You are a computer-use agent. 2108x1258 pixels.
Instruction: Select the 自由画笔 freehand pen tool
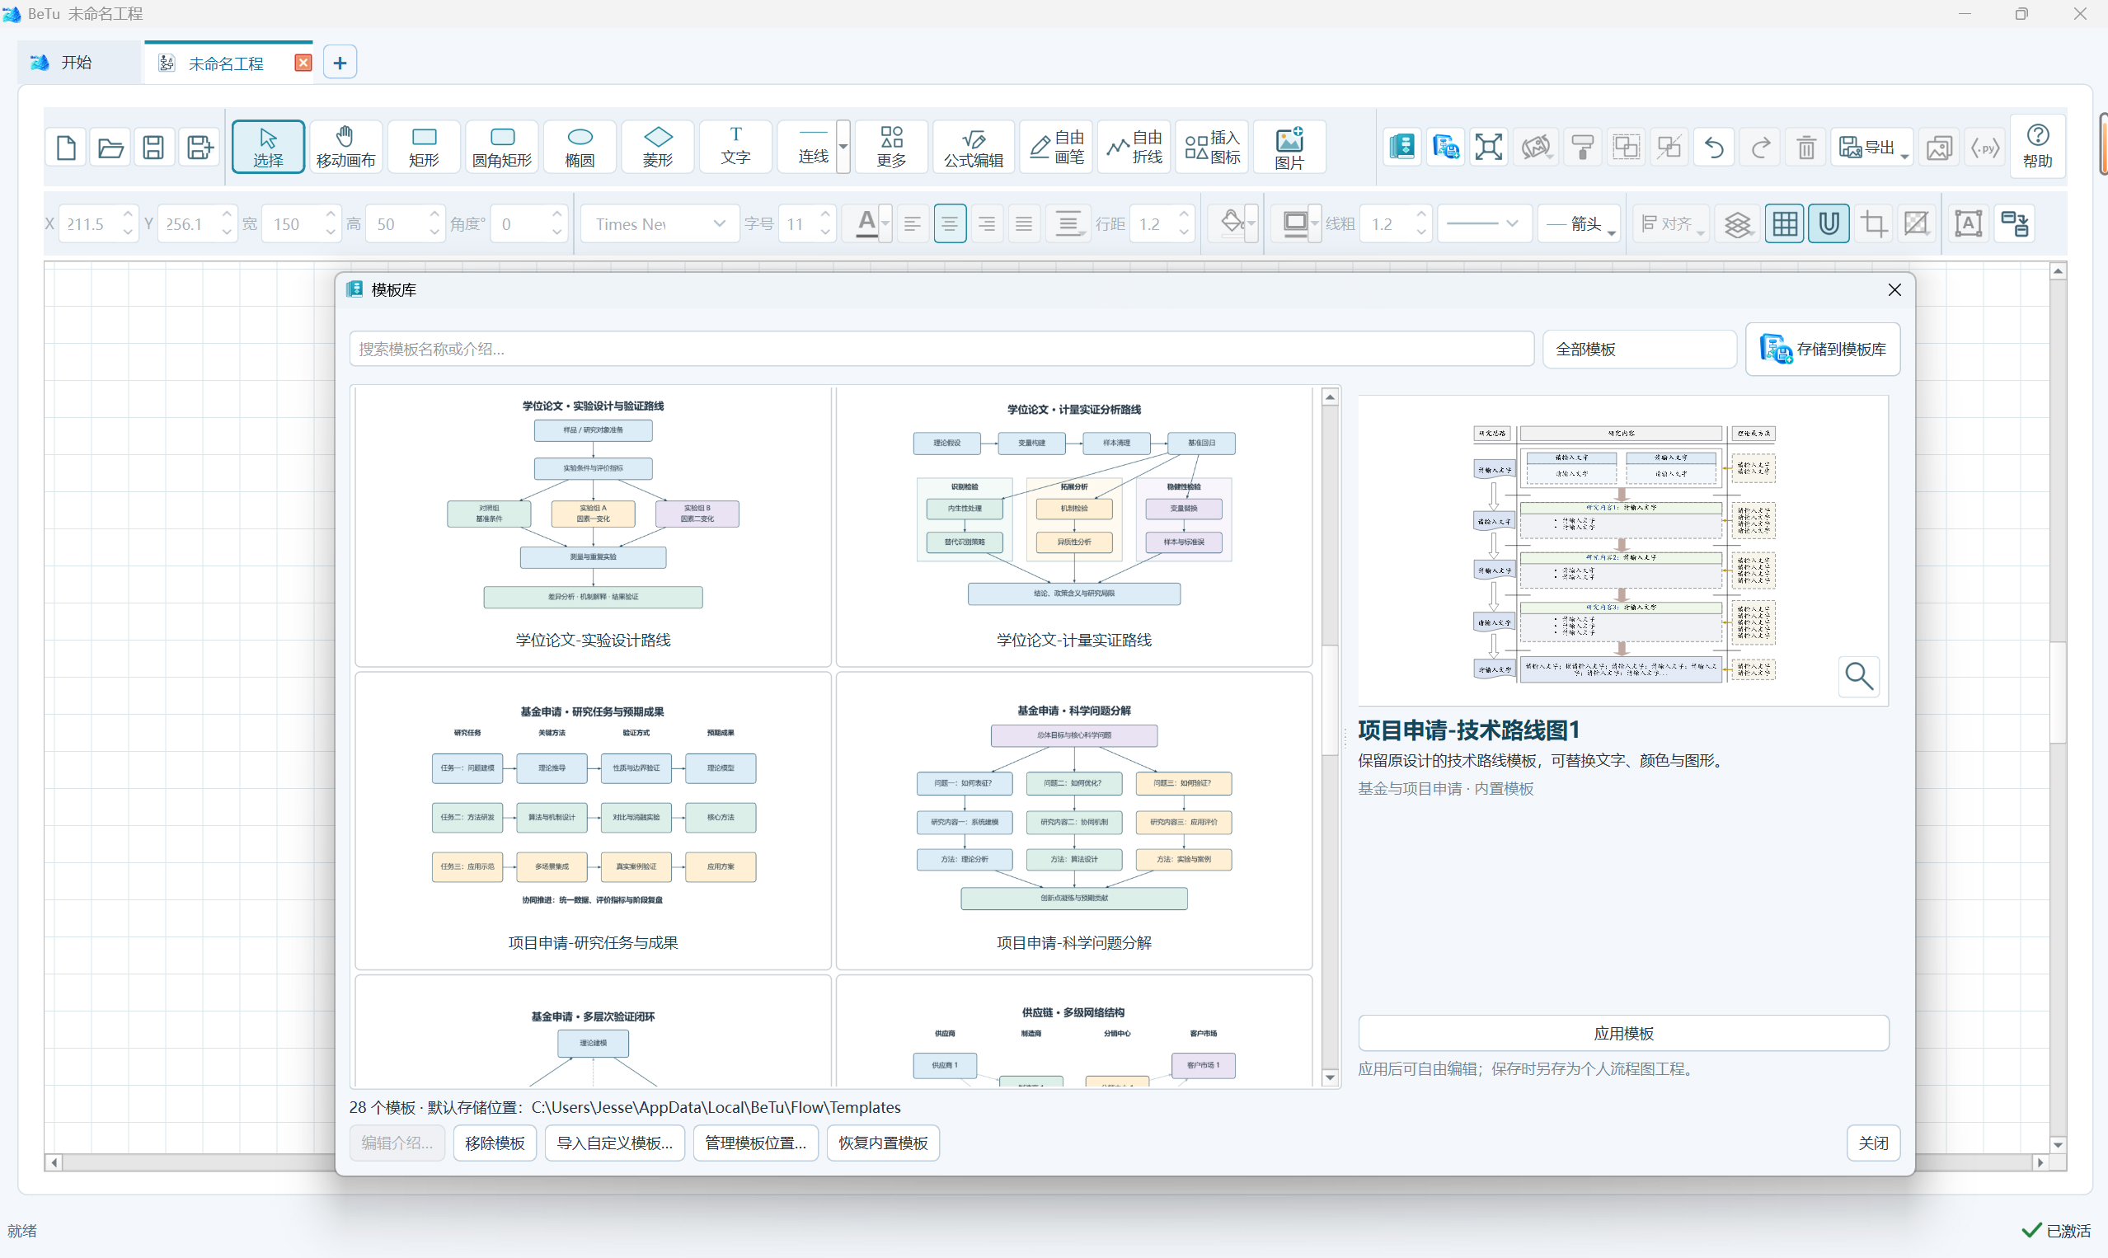pos(1056,148)
